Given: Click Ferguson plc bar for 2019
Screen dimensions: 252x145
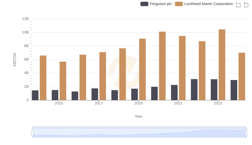Looking at the screenshot, I should 135,94.
